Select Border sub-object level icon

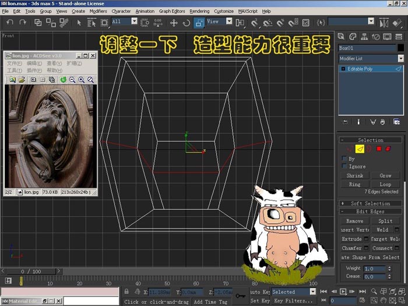[369, 149]
